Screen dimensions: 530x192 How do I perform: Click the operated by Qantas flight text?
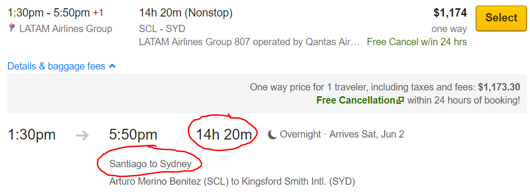250,42
